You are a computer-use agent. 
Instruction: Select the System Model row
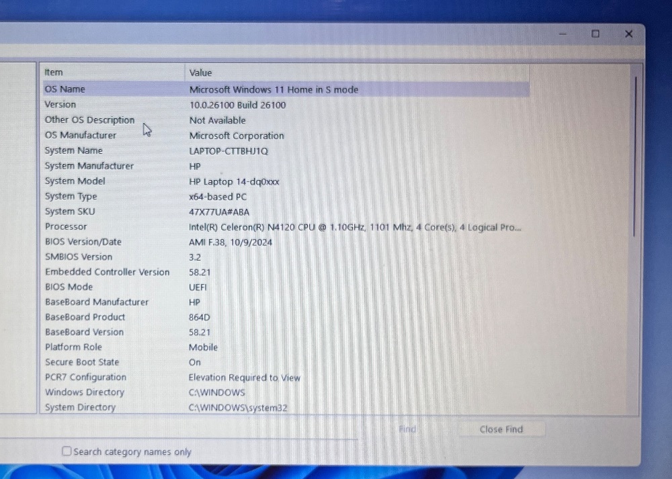(x=75, y=181)
